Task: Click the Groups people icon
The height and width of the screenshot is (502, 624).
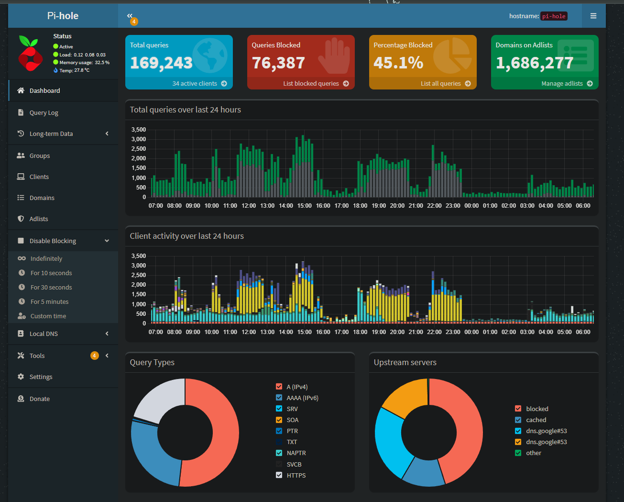Action: [x=21, y=156]
